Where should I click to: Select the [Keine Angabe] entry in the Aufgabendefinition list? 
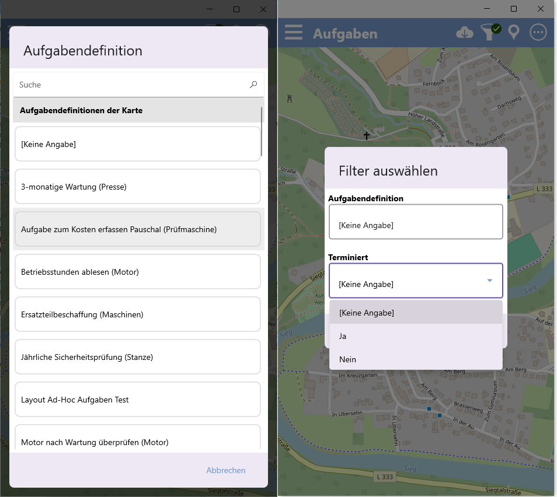[137, 144]
